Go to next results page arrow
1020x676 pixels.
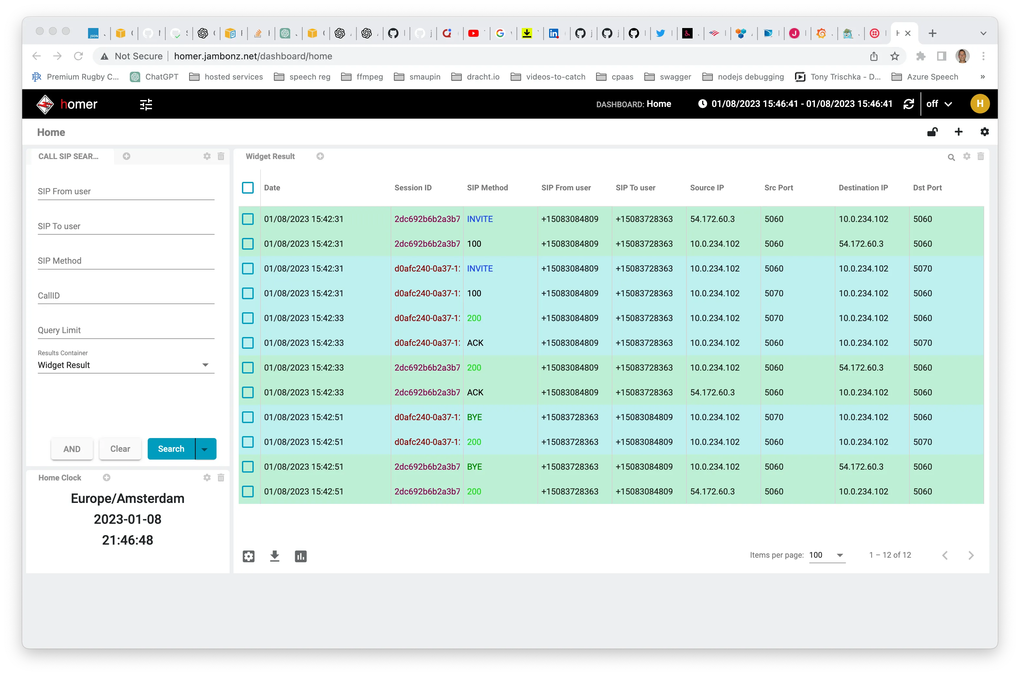pos(971,555)
